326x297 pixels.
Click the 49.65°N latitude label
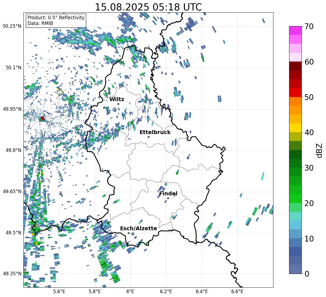point(12,191)
